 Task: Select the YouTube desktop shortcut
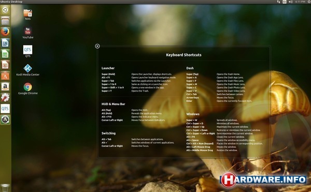28,33
